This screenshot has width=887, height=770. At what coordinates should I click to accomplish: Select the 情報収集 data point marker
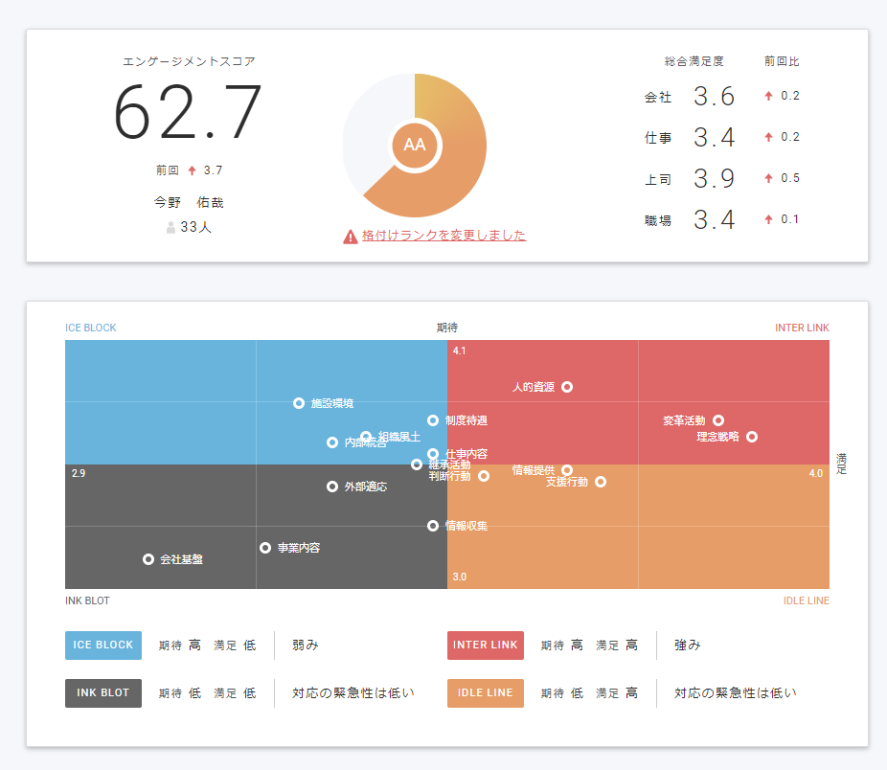[x=433, y=526]
